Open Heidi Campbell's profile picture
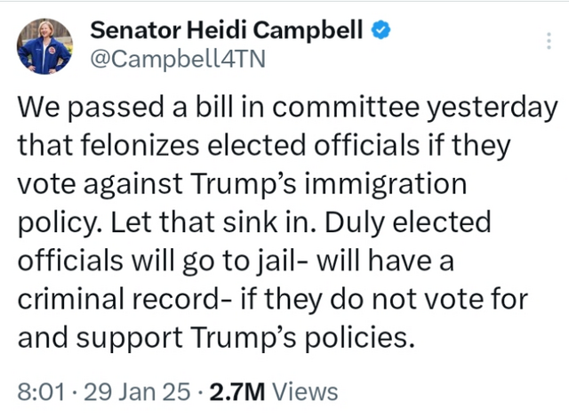 click(44, 46)
